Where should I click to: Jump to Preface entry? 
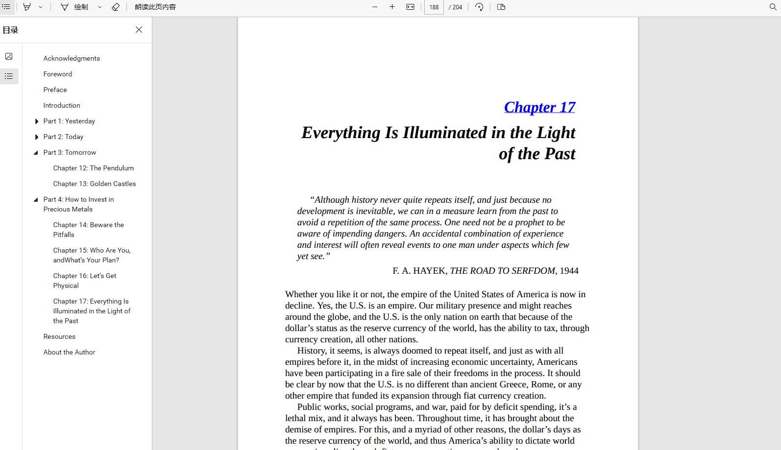point(55,90)
